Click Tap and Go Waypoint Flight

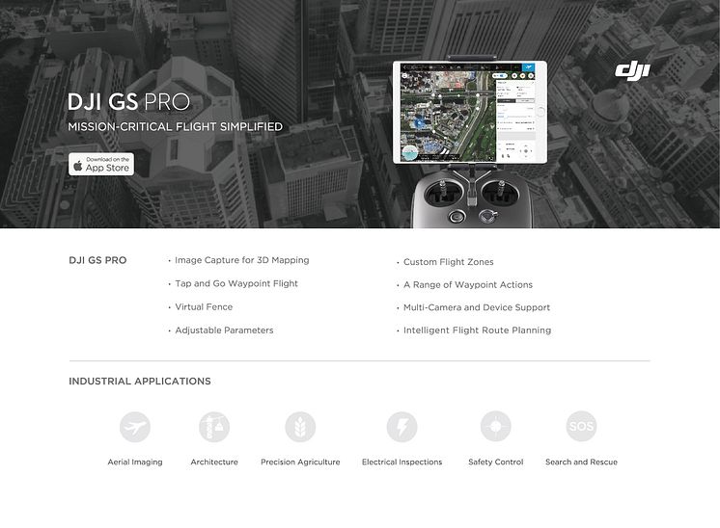pos(236,283)
